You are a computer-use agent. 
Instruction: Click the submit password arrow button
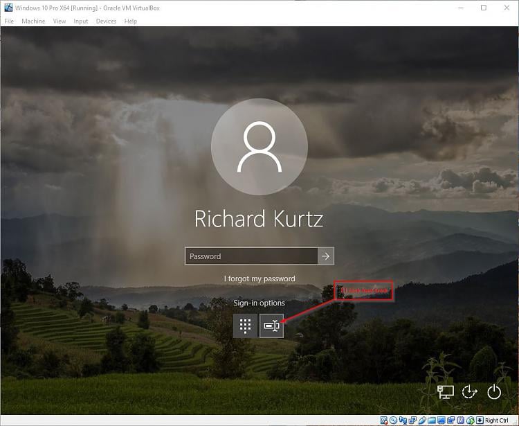[x=326, y=256]
